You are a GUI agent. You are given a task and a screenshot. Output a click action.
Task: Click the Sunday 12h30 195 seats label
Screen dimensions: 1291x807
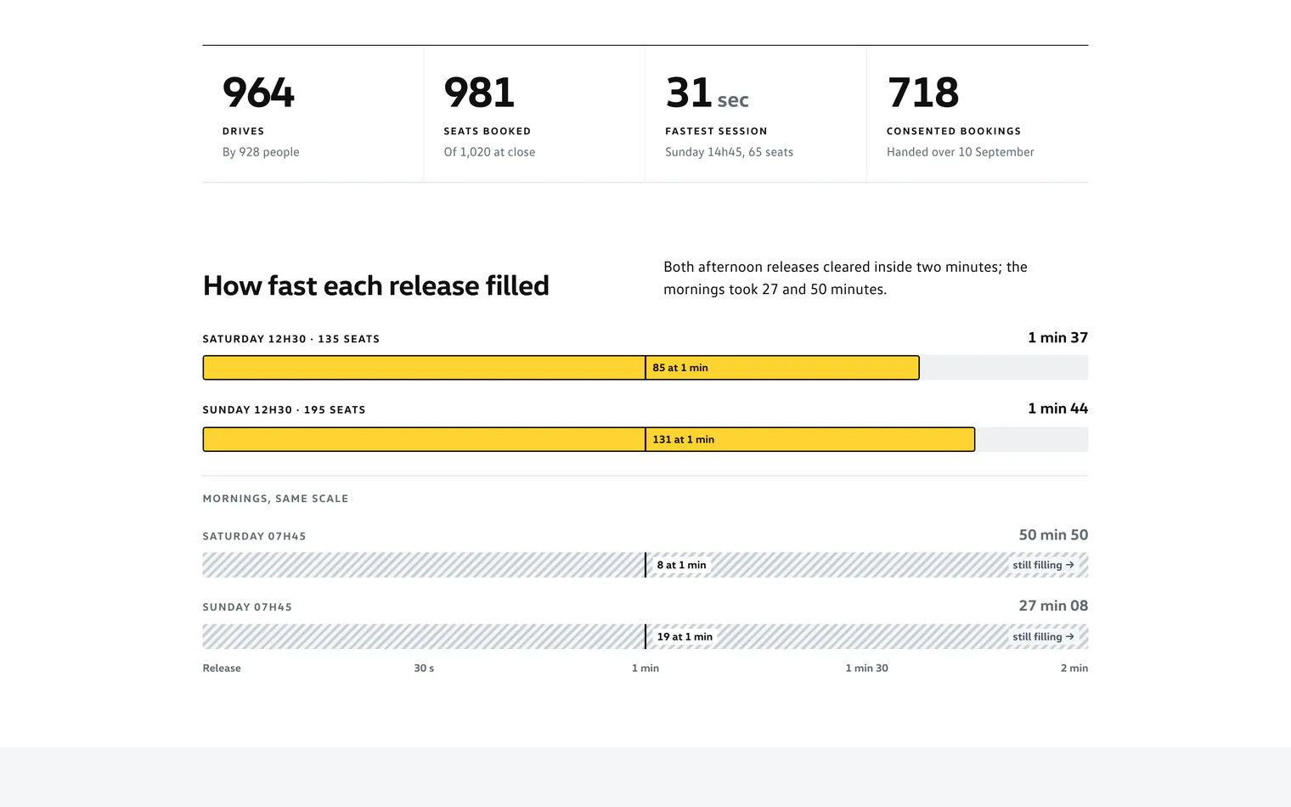[285, 409]
